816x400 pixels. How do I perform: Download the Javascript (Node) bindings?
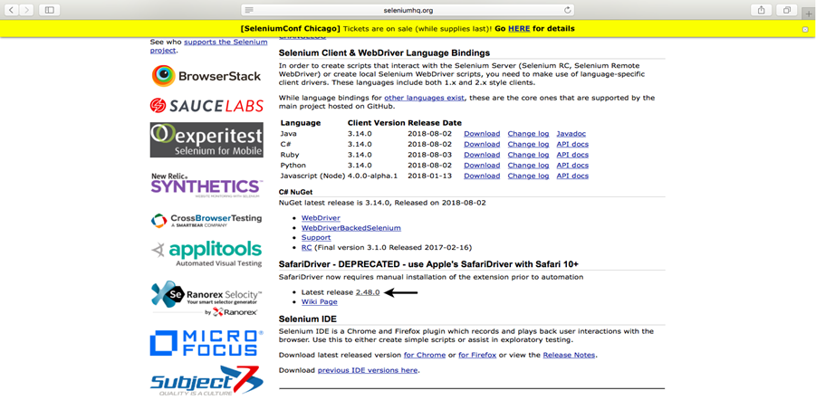pos(482,176)
